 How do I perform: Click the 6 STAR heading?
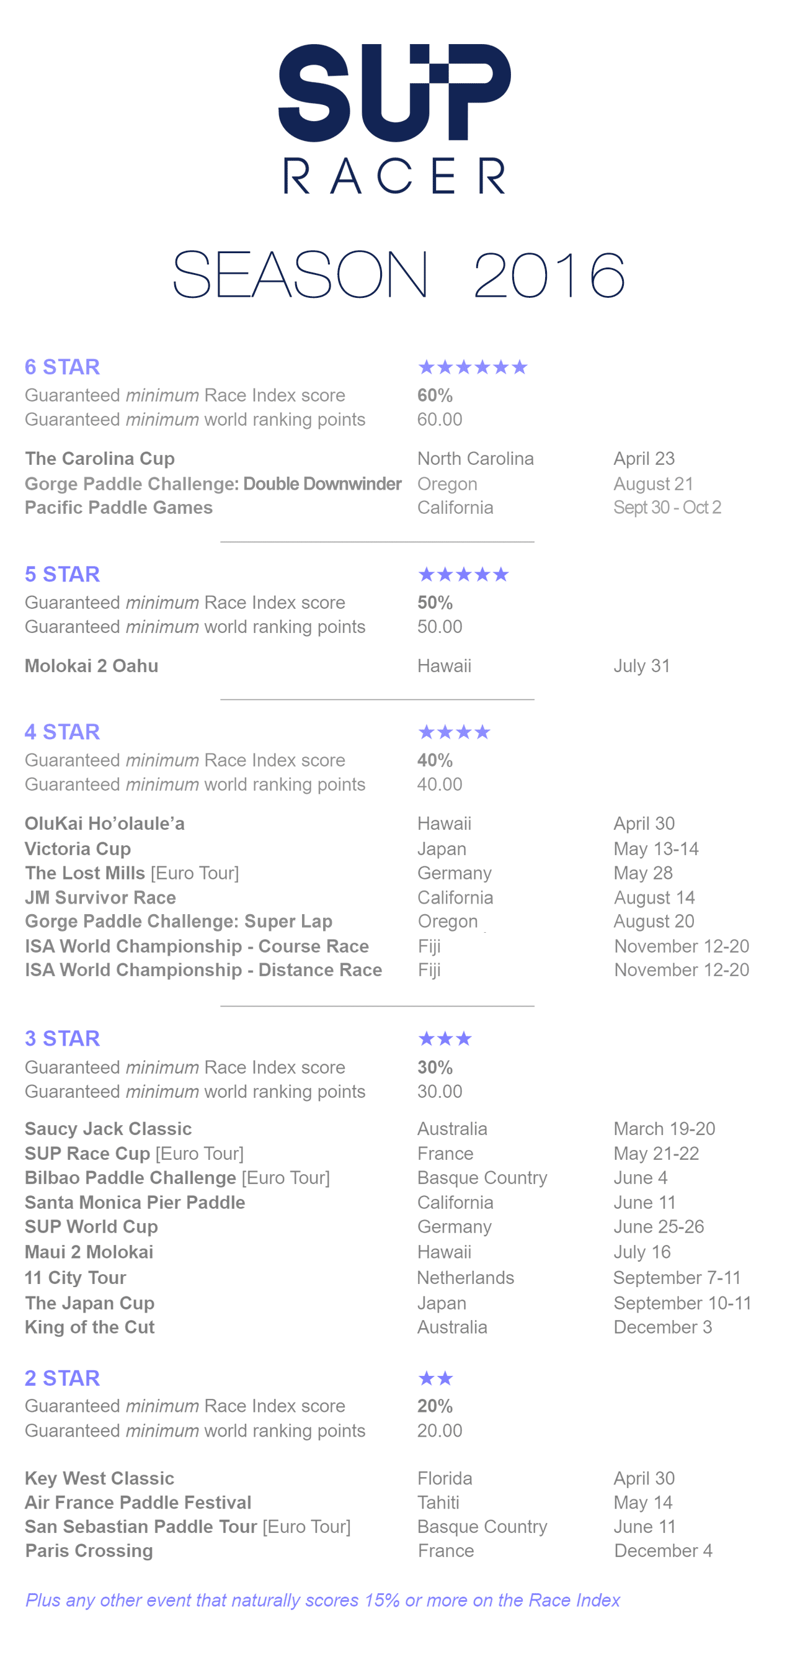click(x=63, y=367)
